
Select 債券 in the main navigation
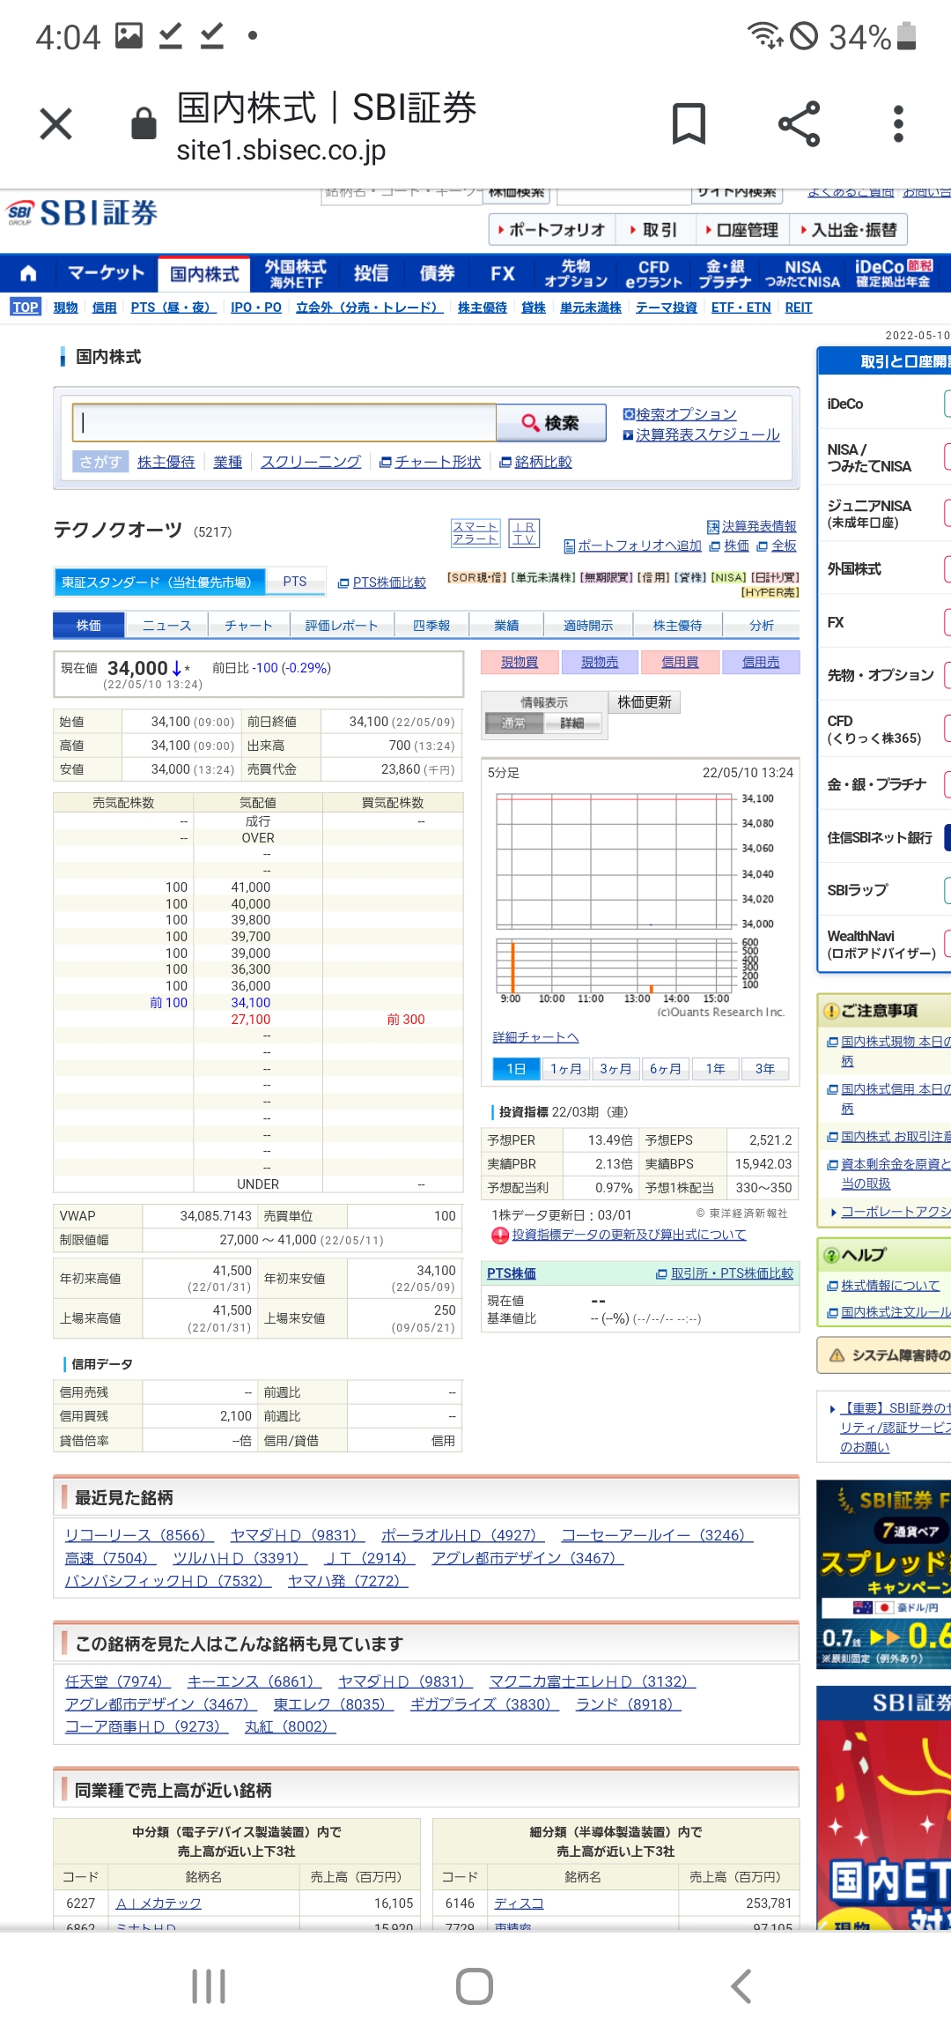[437, 274]
